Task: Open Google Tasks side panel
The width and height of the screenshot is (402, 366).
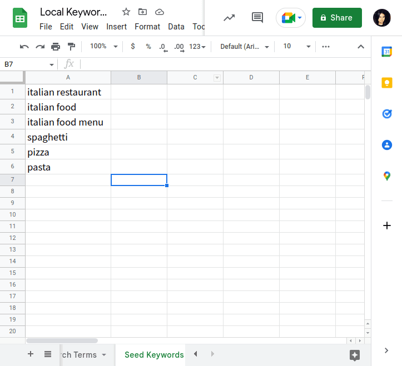Action: pyautogui.click(x=386, y=114)
